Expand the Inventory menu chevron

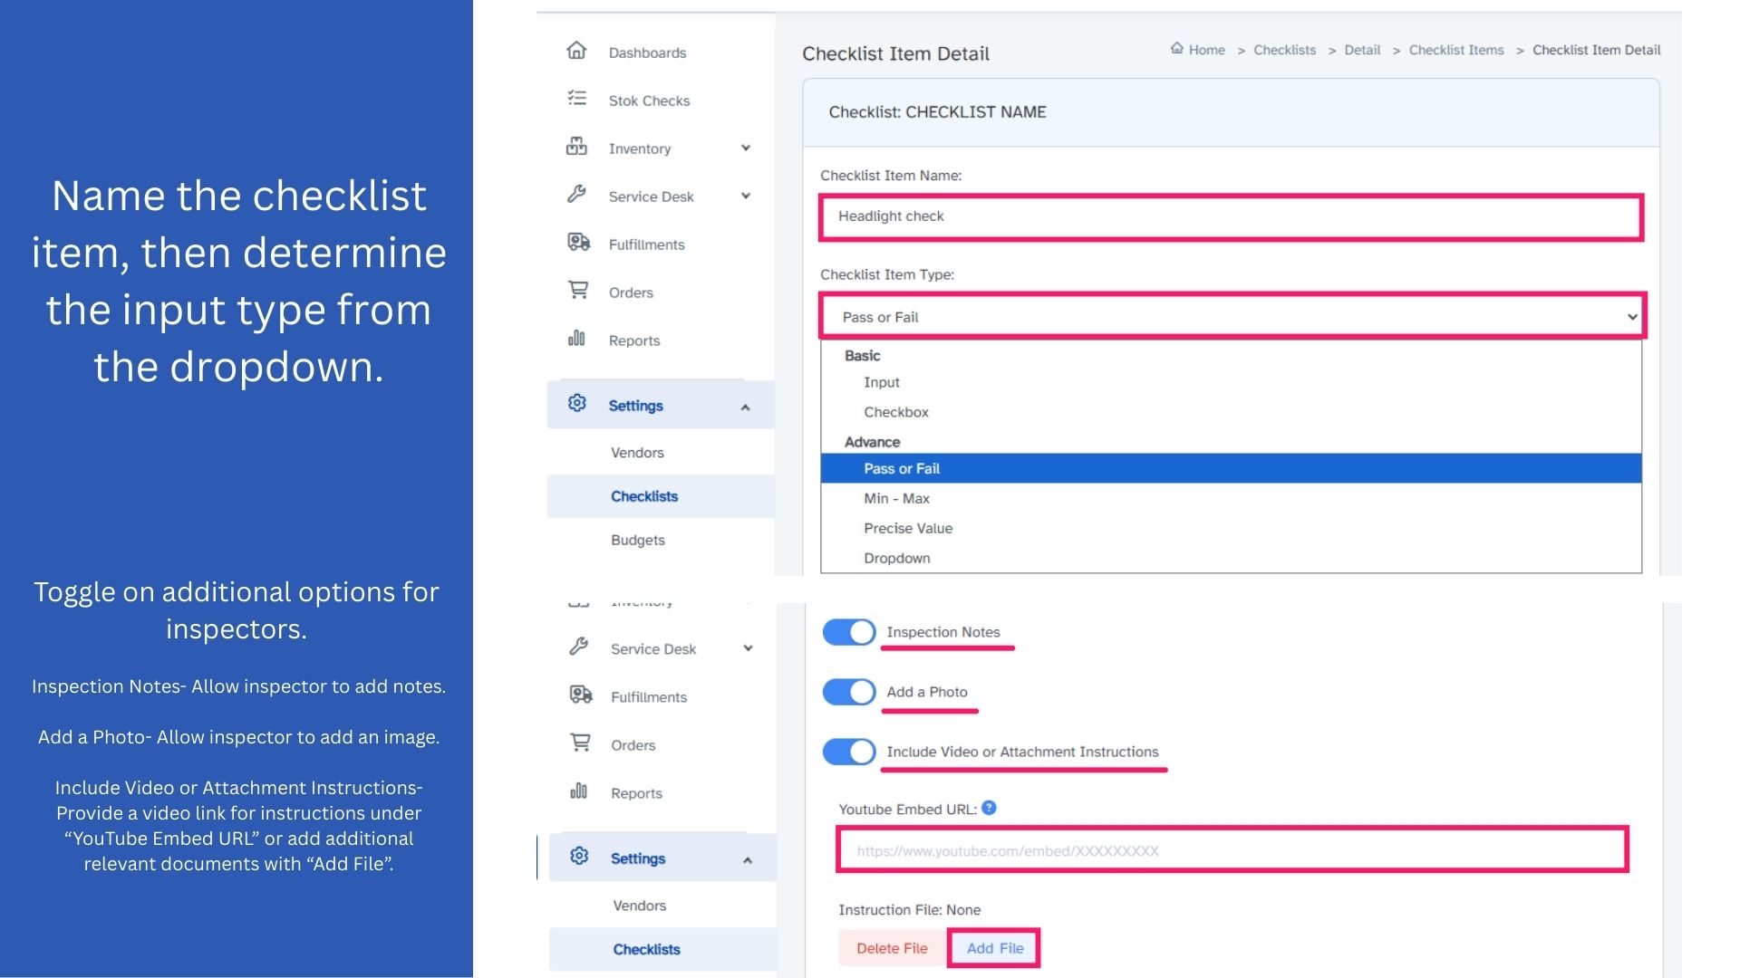[745, 149]
